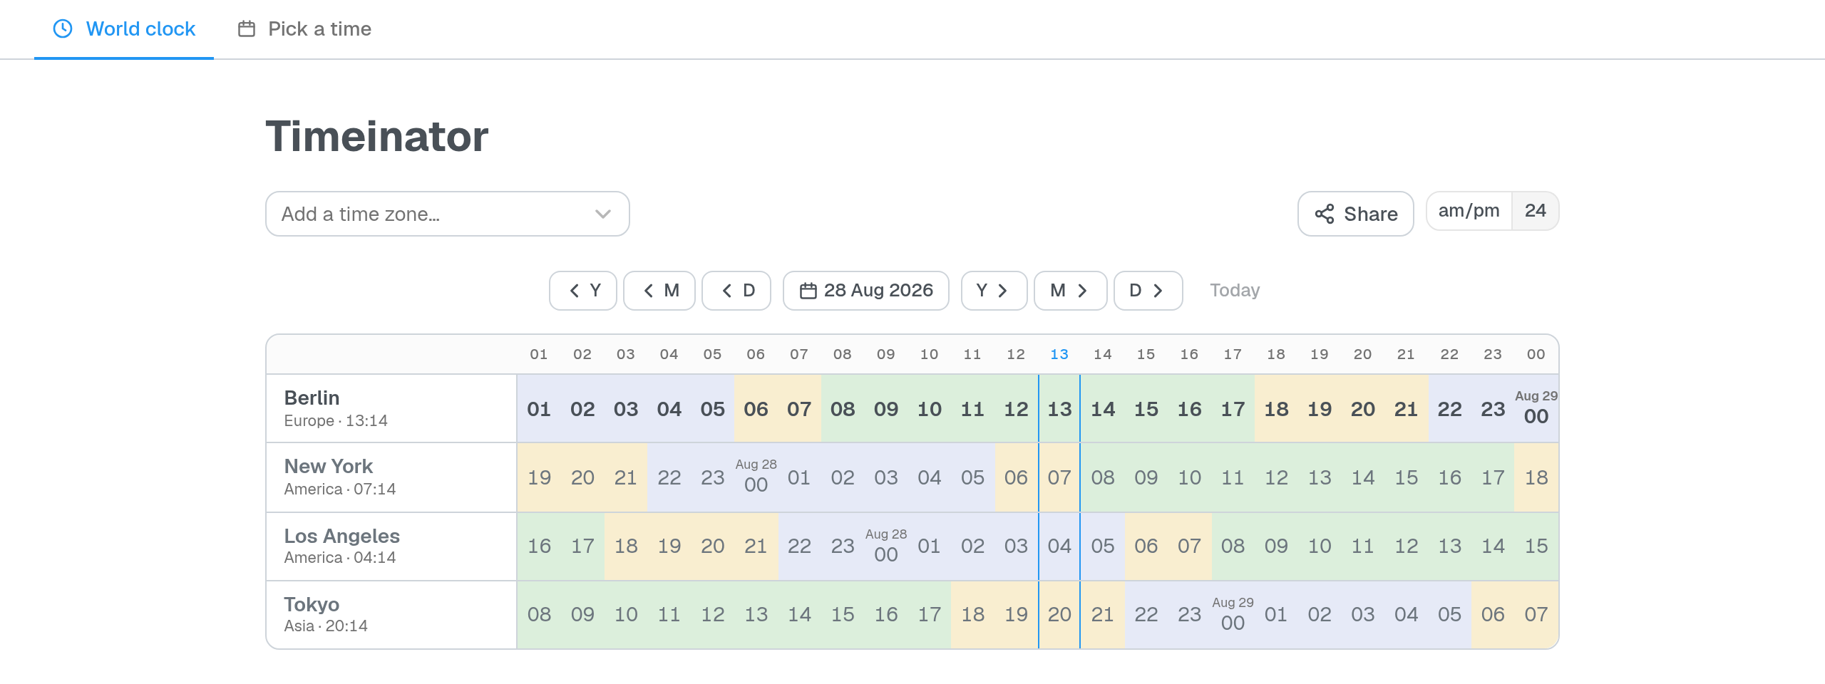Click the Timeinator heading
The image size is (1825, 684).
tap(377, 136)
